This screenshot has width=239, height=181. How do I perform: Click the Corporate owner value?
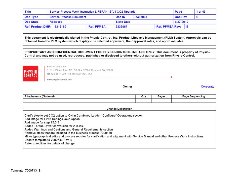pyautogui.click(x=208, y=87)
